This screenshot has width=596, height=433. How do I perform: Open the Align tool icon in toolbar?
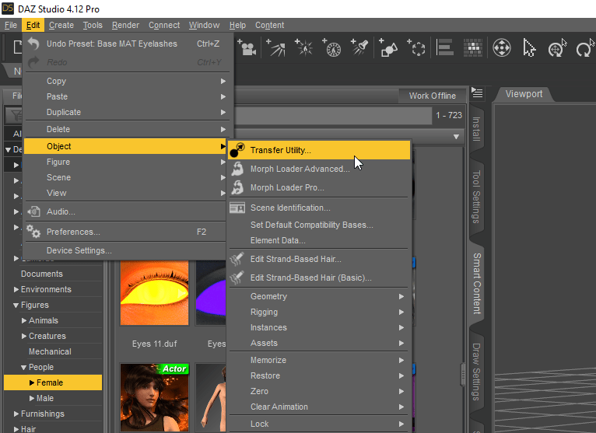(444, 48)
